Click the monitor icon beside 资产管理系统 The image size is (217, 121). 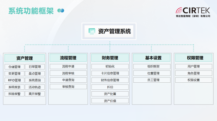(92, 31)
